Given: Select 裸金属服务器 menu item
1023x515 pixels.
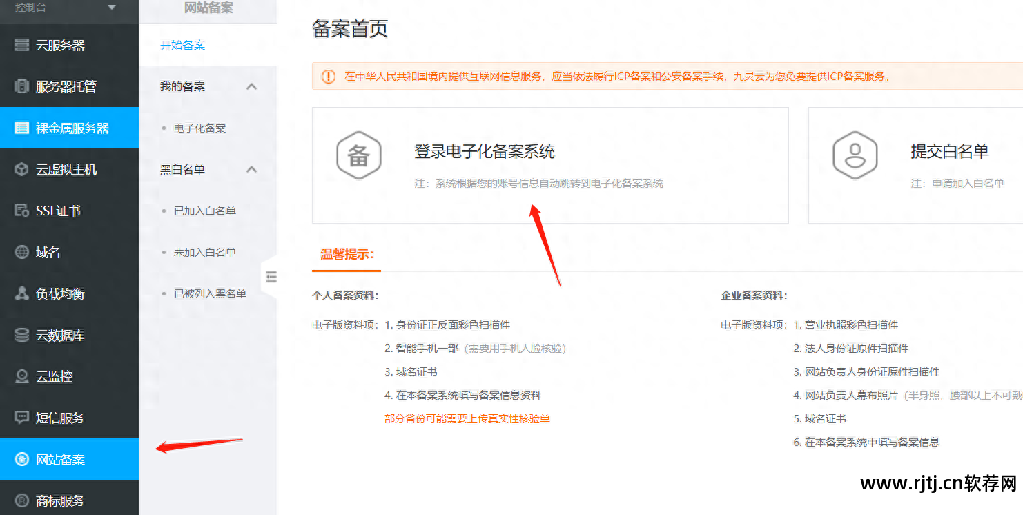Looking at the screenshot, I should [70, 128].
